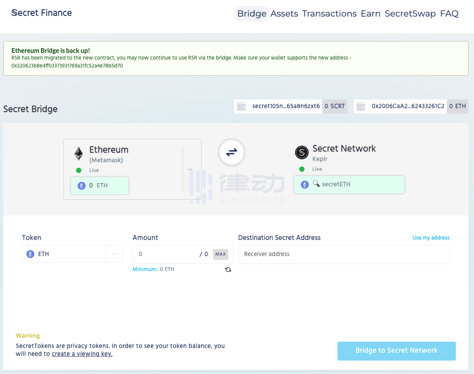Go to the Transactions tab
This screenshot has height=374, width=474.
(x=329, y=13)
